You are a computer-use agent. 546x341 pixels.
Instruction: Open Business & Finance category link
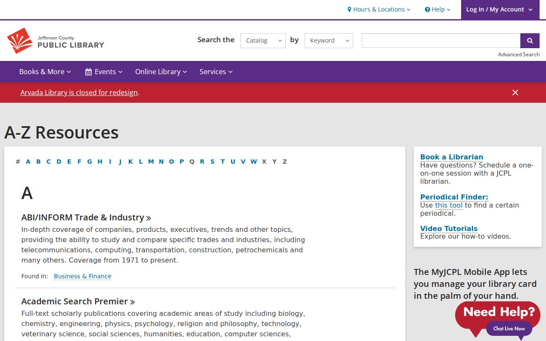[83, 276]
